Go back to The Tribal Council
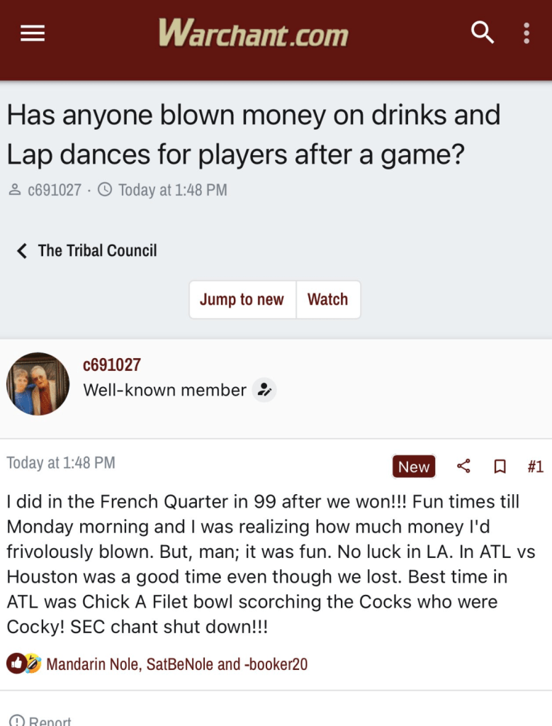The image size is (552, 726). (x=97, y=250)
